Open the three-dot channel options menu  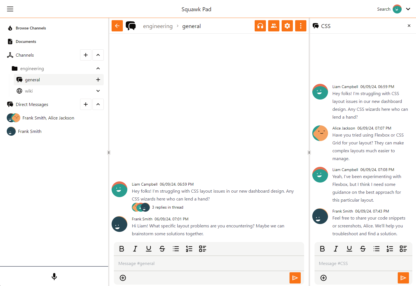(300, 26)
